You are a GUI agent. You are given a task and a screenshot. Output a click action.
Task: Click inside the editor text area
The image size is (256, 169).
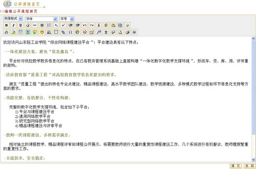click(x=126, y=99)
